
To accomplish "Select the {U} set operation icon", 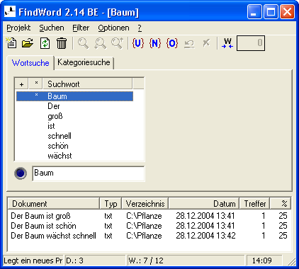I will click(138, 43).
